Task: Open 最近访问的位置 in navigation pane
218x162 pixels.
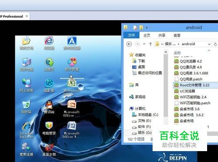Action: (147, 73)
